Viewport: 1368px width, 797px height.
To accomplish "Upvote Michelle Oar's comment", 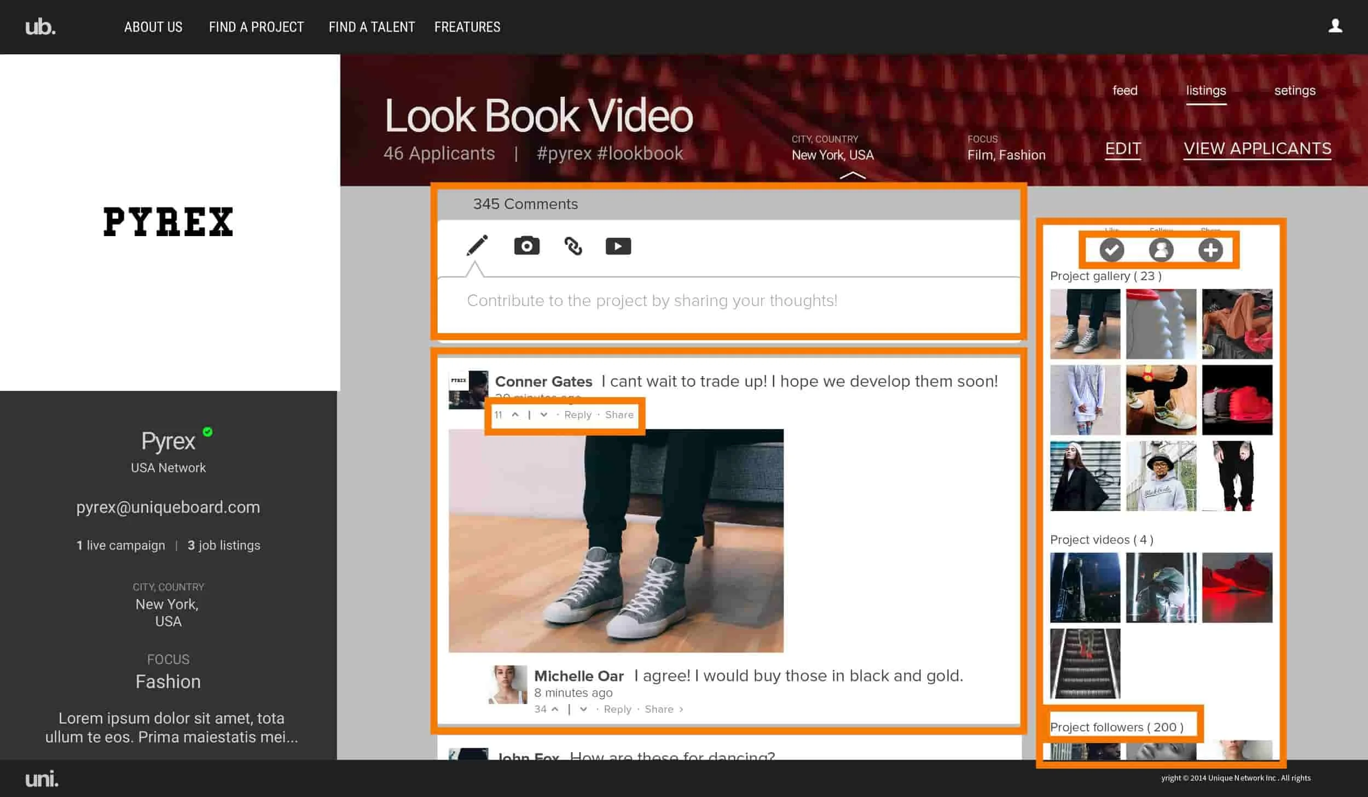I will pyautogui.click(x=555, y=709).
